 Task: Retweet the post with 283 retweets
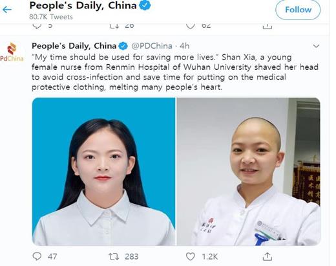(114, 256)
